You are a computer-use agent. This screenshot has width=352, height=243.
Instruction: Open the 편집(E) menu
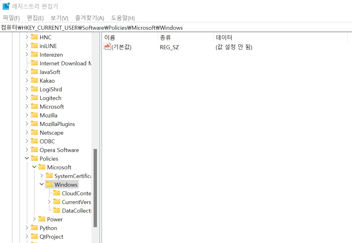tap(35, 18)
